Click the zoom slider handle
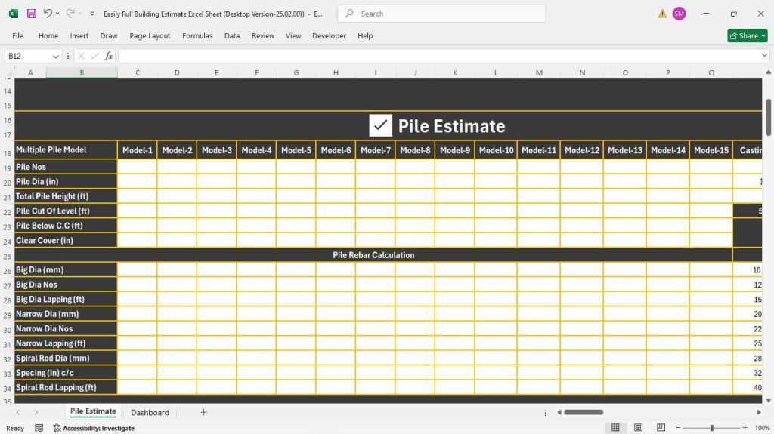This screenshot has width=774, height=434. (712, 428)
